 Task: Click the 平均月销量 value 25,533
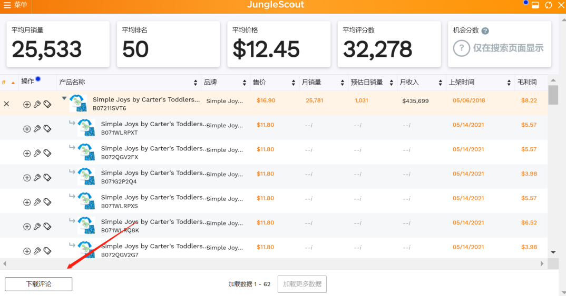tap(47, 49)
